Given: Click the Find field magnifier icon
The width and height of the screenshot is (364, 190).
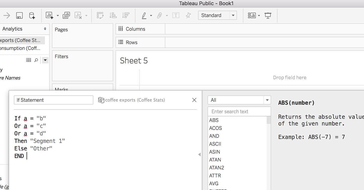Looking at the screenshot, I should [x=36, y=60].
